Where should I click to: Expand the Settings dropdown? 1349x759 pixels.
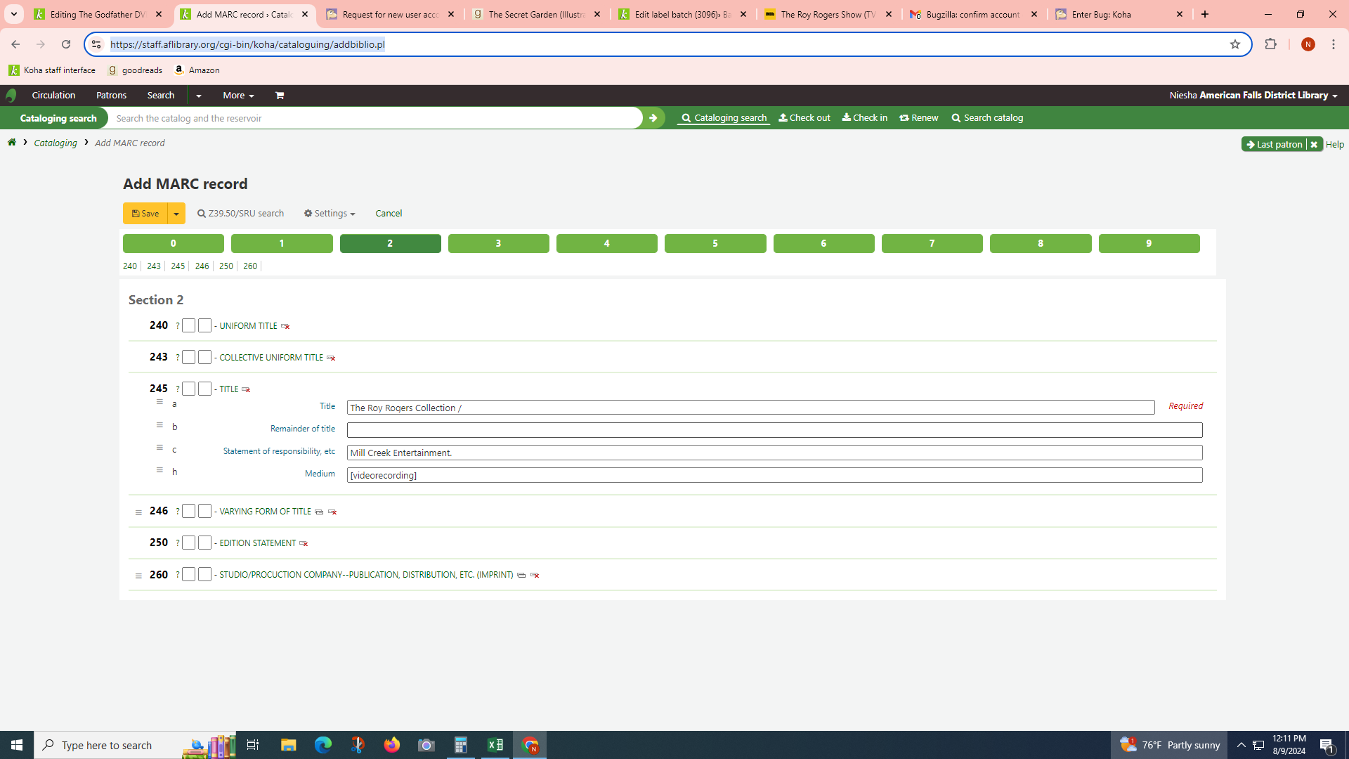tap(330, 214)
